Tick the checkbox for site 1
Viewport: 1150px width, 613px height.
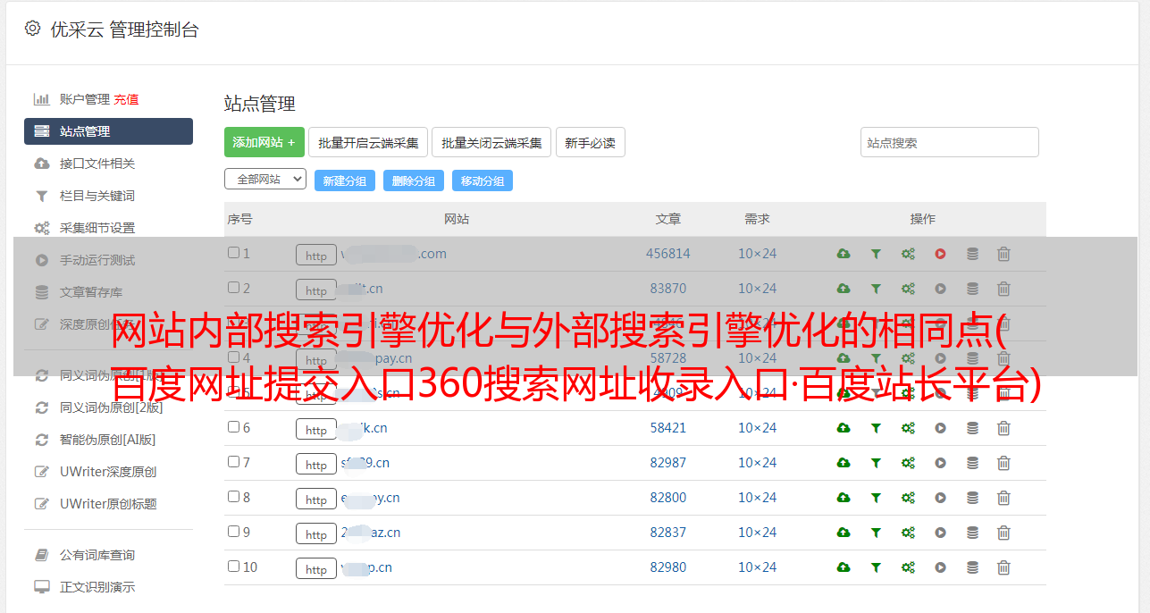233,253
